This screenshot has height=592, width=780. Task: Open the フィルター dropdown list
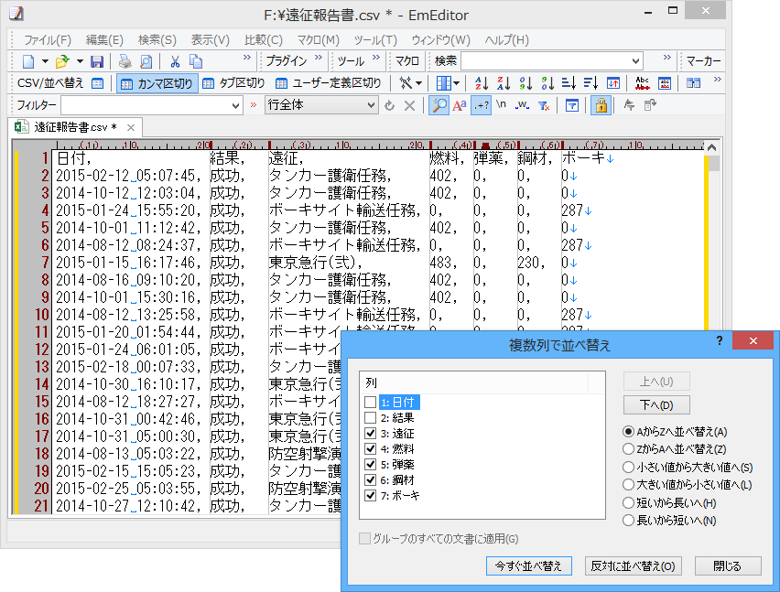[x=236, y=107]
